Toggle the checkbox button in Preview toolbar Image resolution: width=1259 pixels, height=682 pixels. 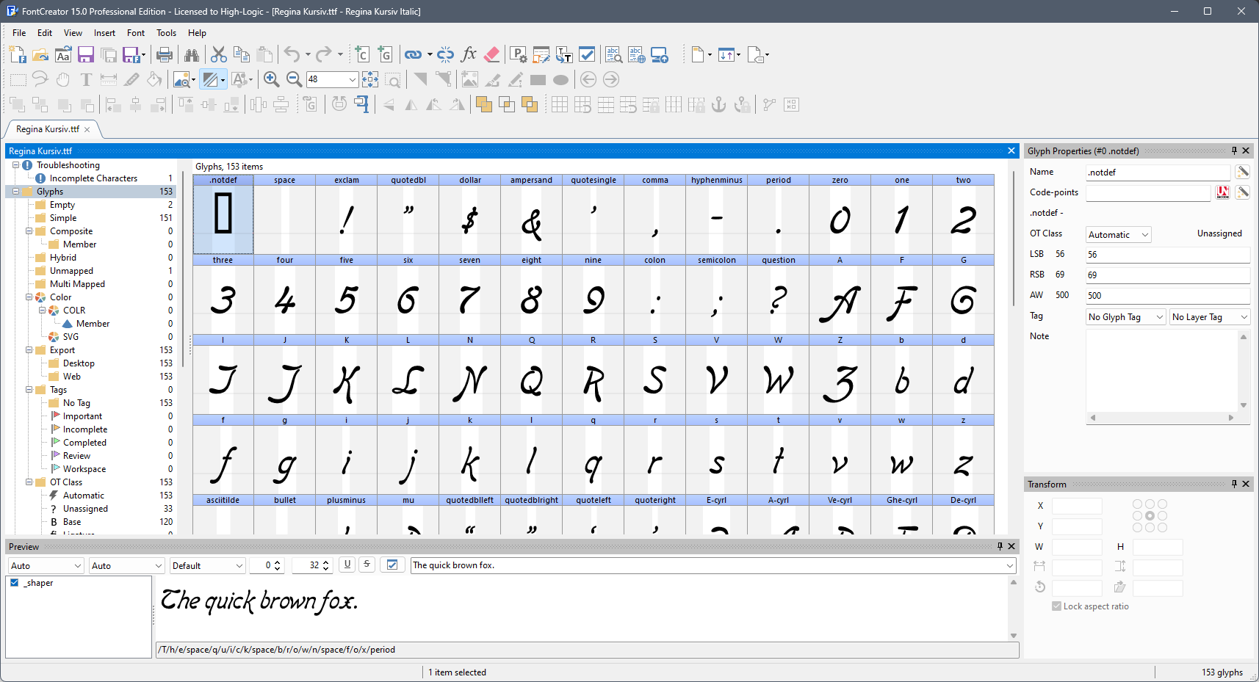tap(392, 565)
